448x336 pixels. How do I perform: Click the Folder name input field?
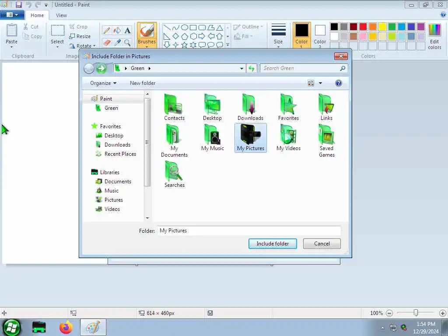pyautogui.click(x=249, y=231)
